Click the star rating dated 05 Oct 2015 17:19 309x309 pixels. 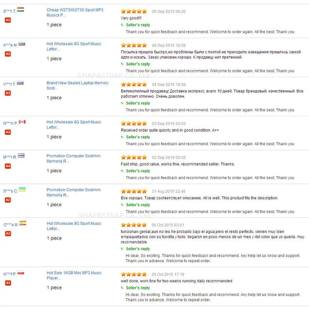(x=134, y=274)
